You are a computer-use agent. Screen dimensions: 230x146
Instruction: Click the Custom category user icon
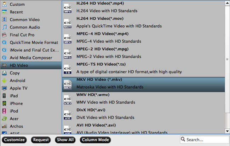pyautogui.click(x=4, y=4)
